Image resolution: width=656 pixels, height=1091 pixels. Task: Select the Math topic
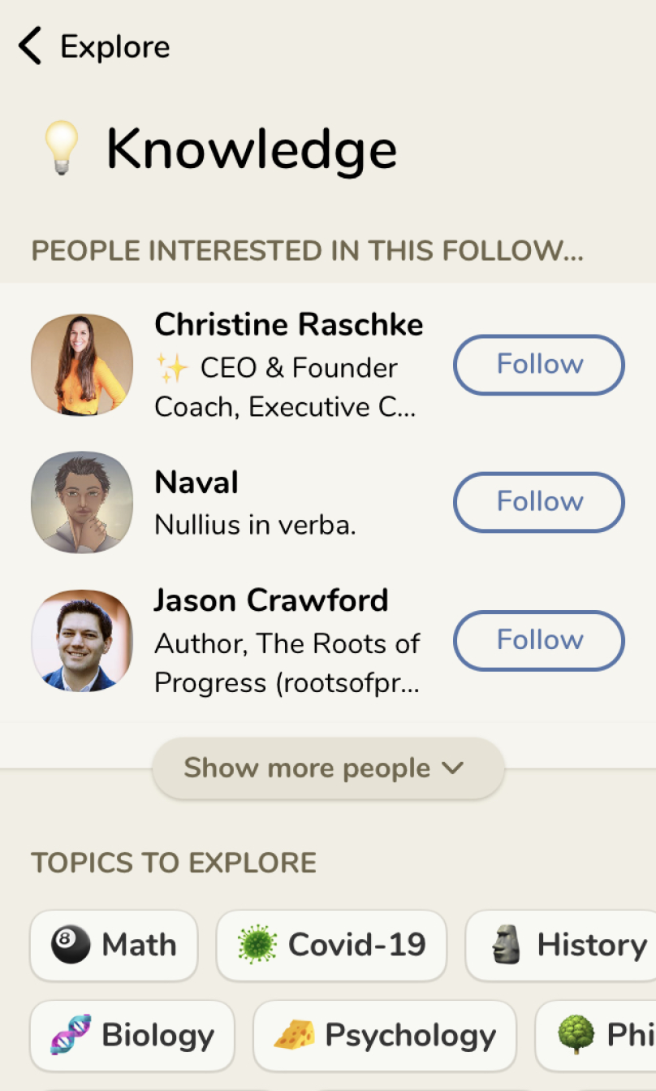coord(114,946)
